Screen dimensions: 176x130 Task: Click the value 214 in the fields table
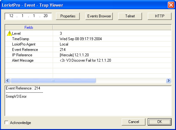[x=63, y=50]
